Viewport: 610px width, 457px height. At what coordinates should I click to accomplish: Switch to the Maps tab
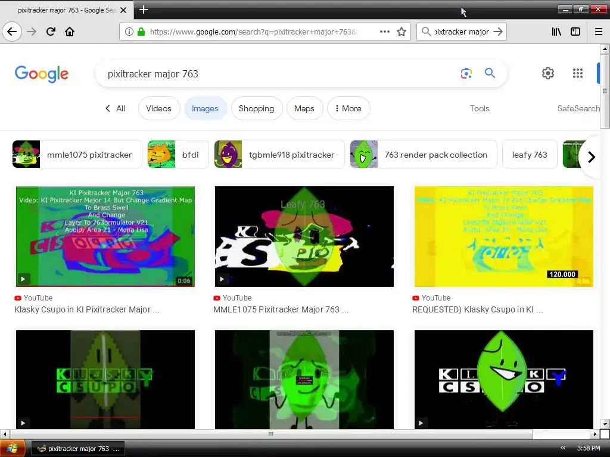(x=304, y=108)
